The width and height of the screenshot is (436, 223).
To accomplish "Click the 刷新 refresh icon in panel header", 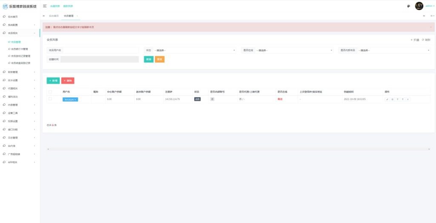I will coord(426,40).
